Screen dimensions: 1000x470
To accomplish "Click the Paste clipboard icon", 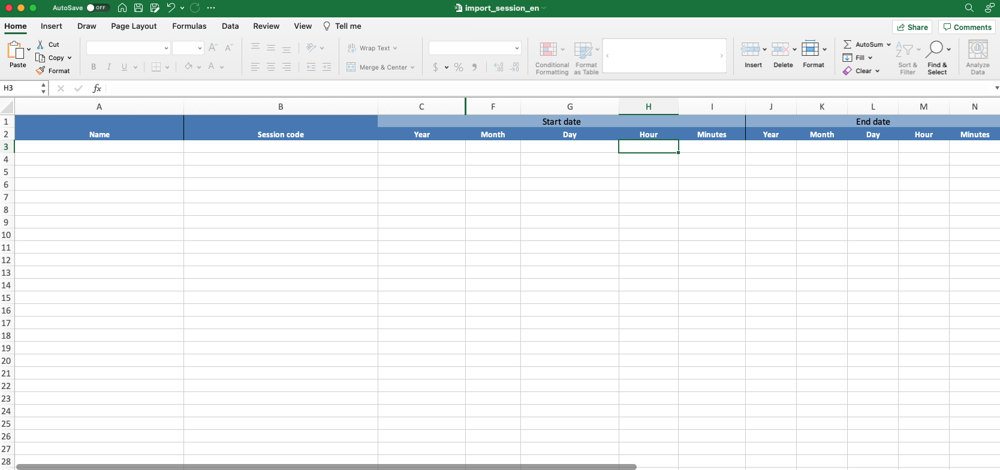I will 16,50.
